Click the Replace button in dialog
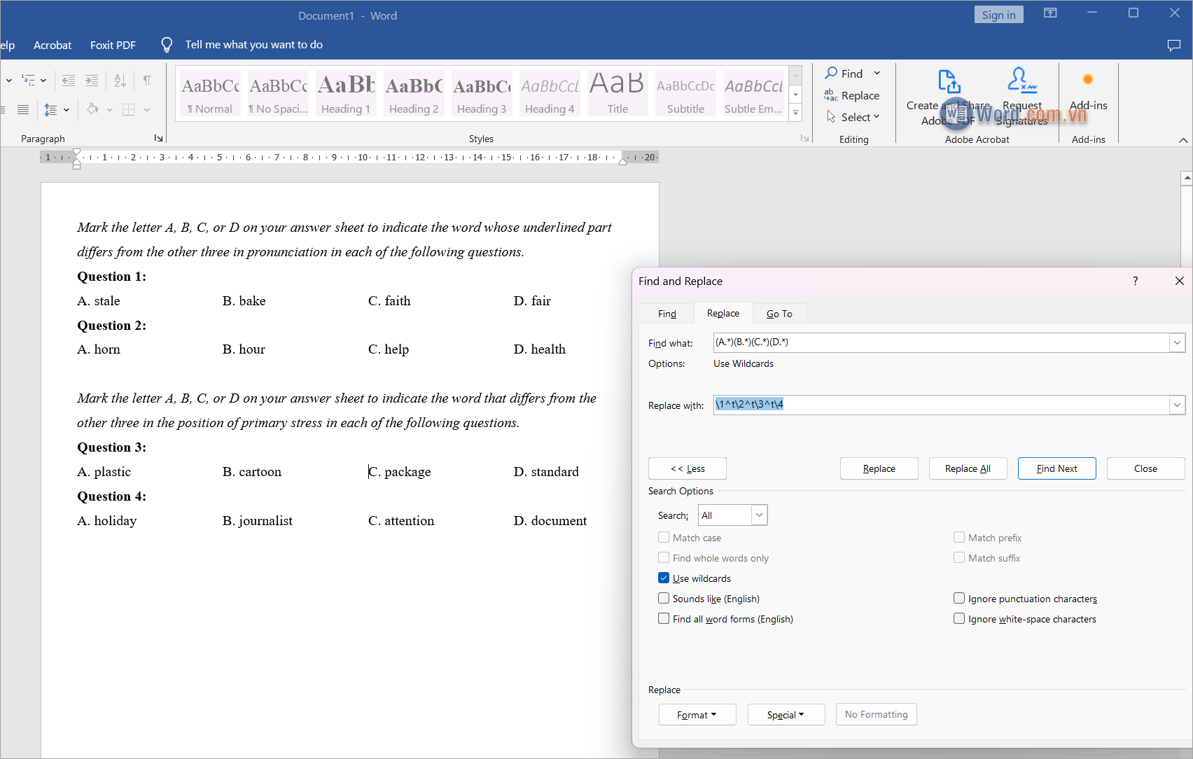 879,468
